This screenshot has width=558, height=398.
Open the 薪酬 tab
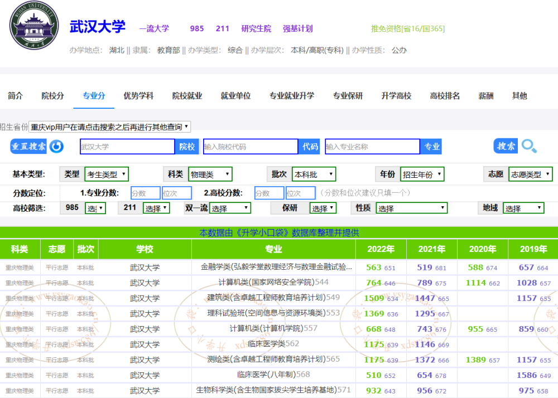click(x=486, y=95)
